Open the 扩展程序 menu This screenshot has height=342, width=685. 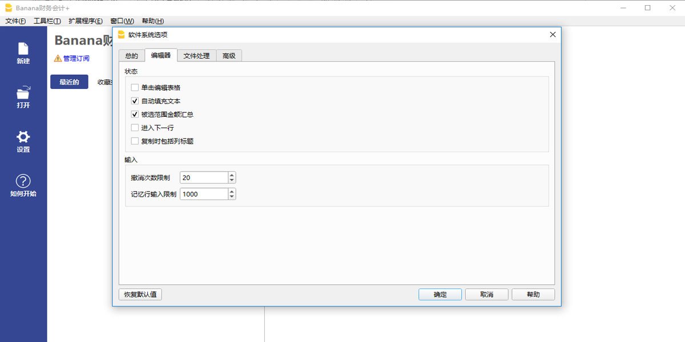coord(86,21)
